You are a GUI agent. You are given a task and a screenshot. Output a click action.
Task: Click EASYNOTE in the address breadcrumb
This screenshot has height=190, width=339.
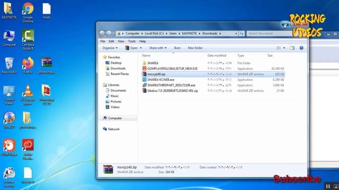[x=190, y=33]
